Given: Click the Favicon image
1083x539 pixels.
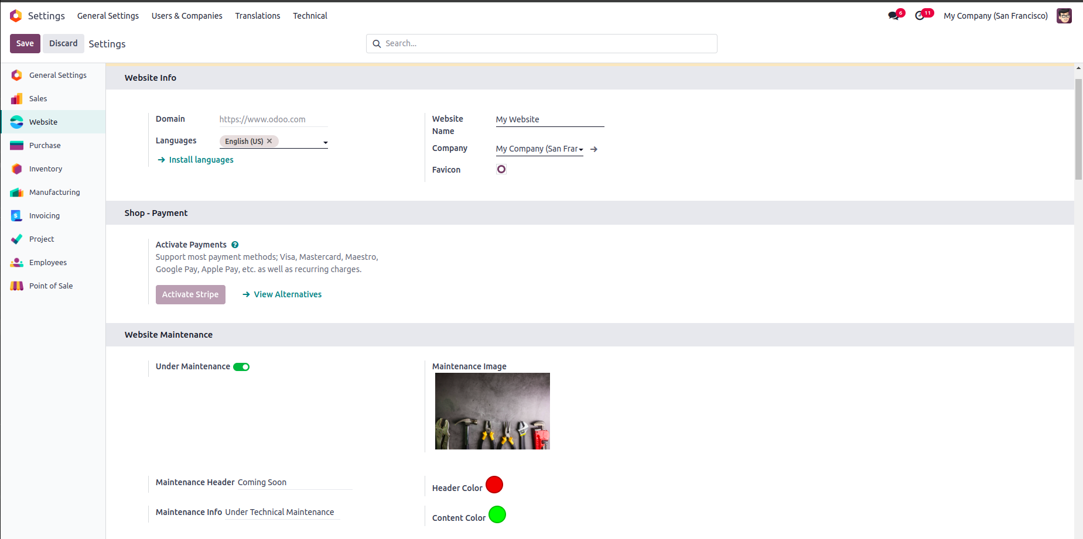Looking at the screenshot, I should pos(501,169).
